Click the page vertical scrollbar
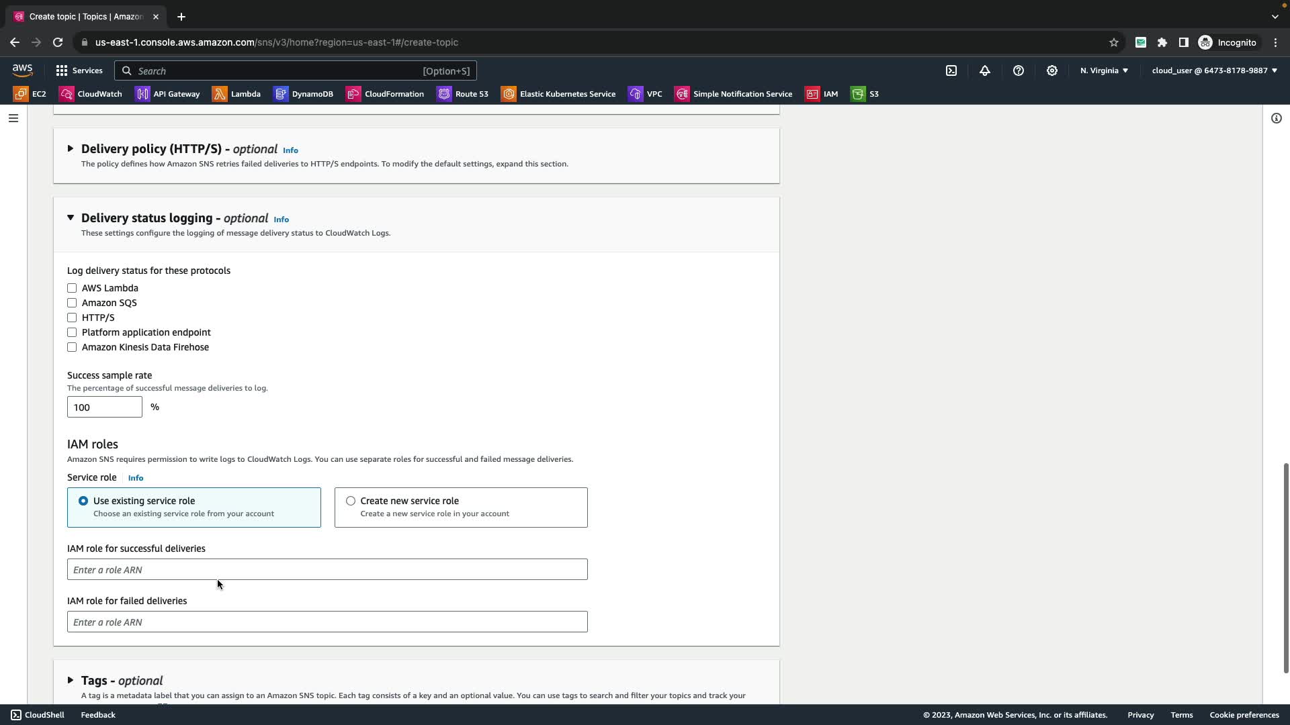1290x725 pixels. pyautogui.click(x=1286, y=567)
